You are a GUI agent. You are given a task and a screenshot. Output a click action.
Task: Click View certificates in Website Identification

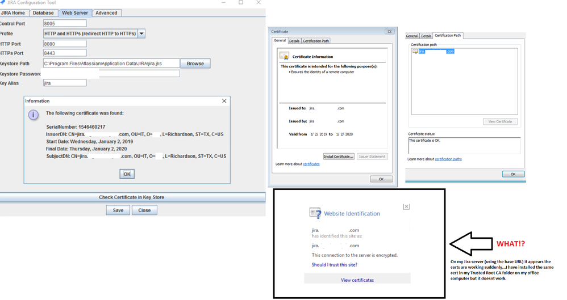(x=357, y=280)
